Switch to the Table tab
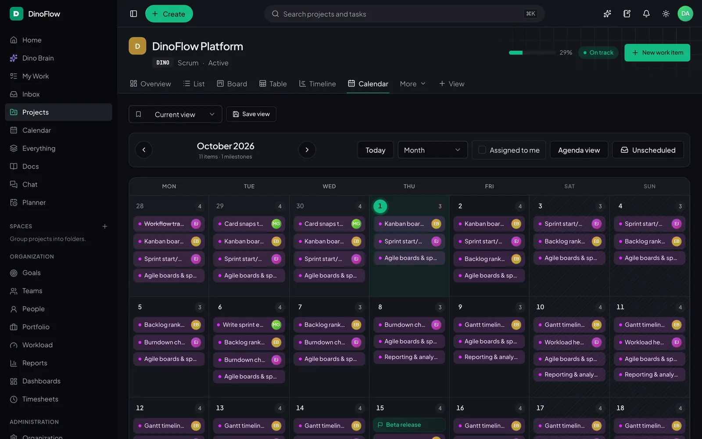Image resolution: width=702 pixels, height=439 pixels. [x=273, y=83]
